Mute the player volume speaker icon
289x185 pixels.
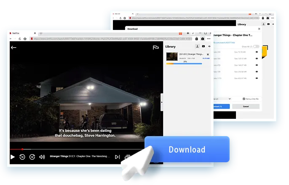42,157
